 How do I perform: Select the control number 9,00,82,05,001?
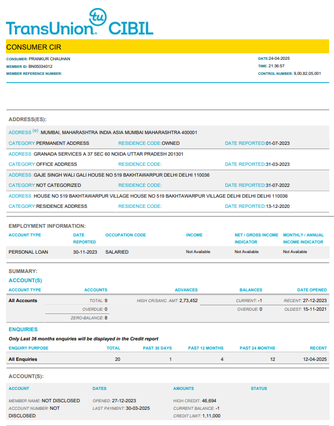[307, 73]
